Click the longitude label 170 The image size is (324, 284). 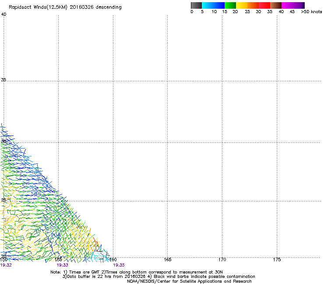click(x=222, y=260)
